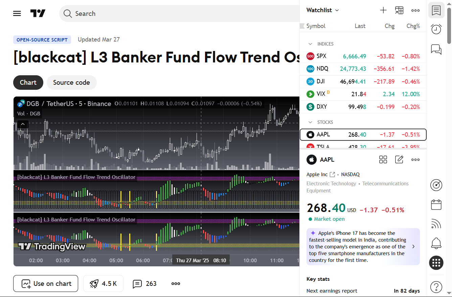Open the Watchlist name dropdown
Image resolution: width=452 pixels, height=297 pixels.
tap(322, 10)
